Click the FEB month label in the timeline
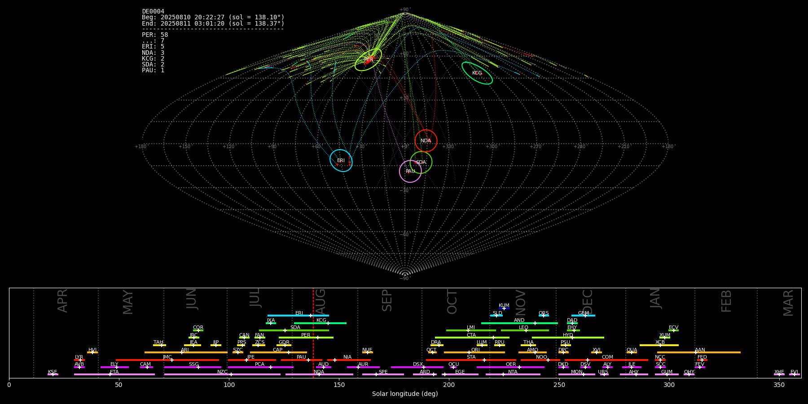Image resolution: width=808 pixels, height=404 pixels. 726,301
